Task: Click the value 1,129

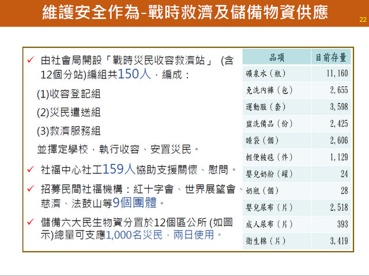Action: pyautogui.click(x=339, y=157)
